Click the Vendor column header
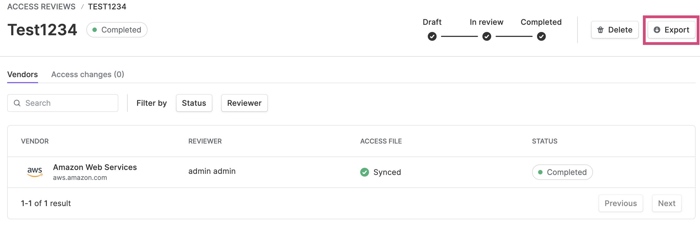The width and height of the screenshot is (700, 227). click(35, 141)
